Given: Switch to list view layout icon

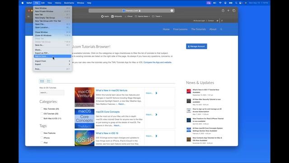Looking at the screenshot, I should pos(49,81).
